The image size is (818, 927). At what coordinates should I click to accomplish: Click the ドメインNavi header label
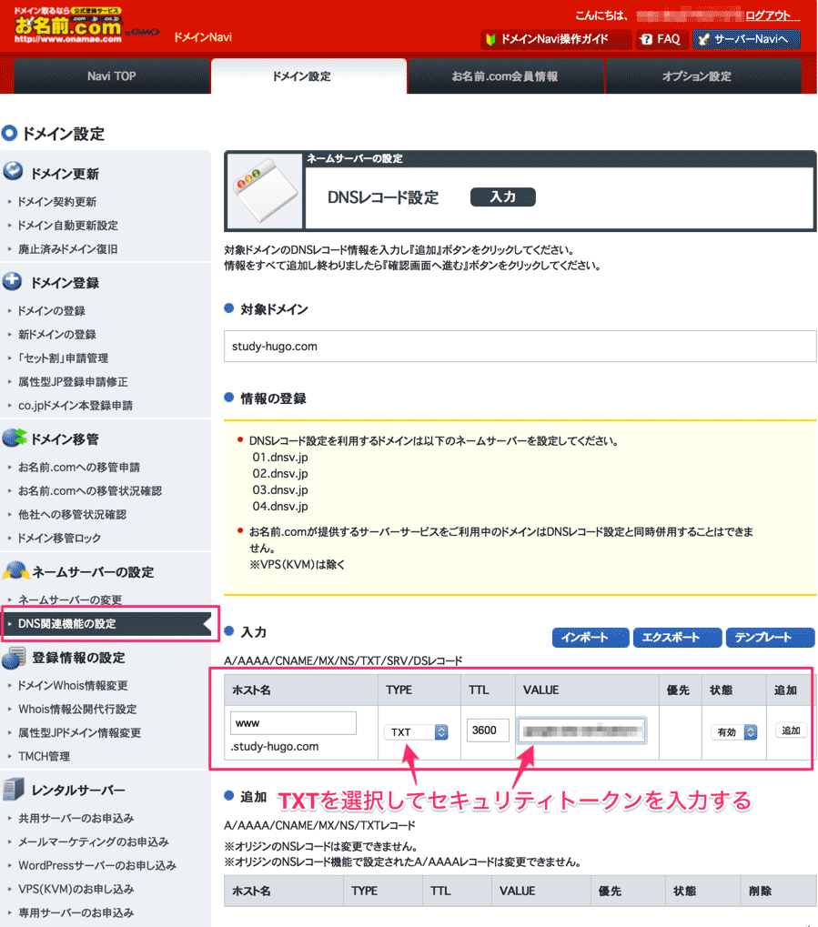(x=202, y=37)
